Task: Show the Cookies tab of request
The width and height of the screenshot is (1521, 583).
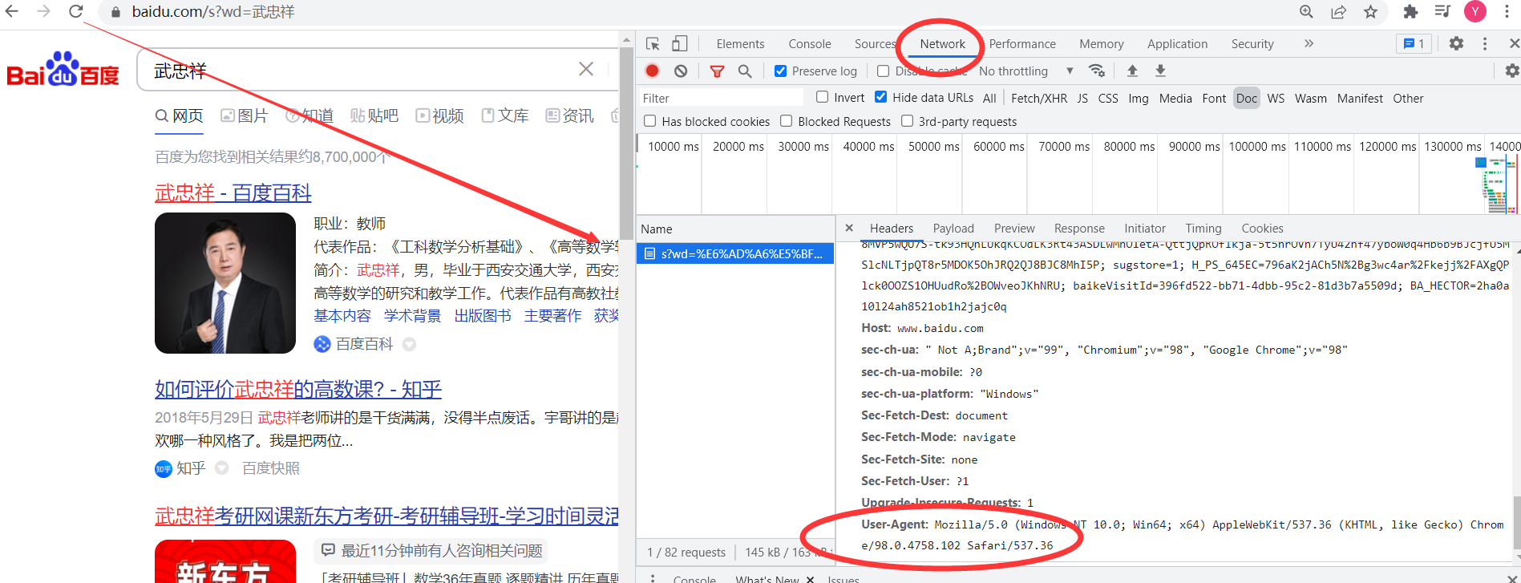Action: tap(1262, 229)
